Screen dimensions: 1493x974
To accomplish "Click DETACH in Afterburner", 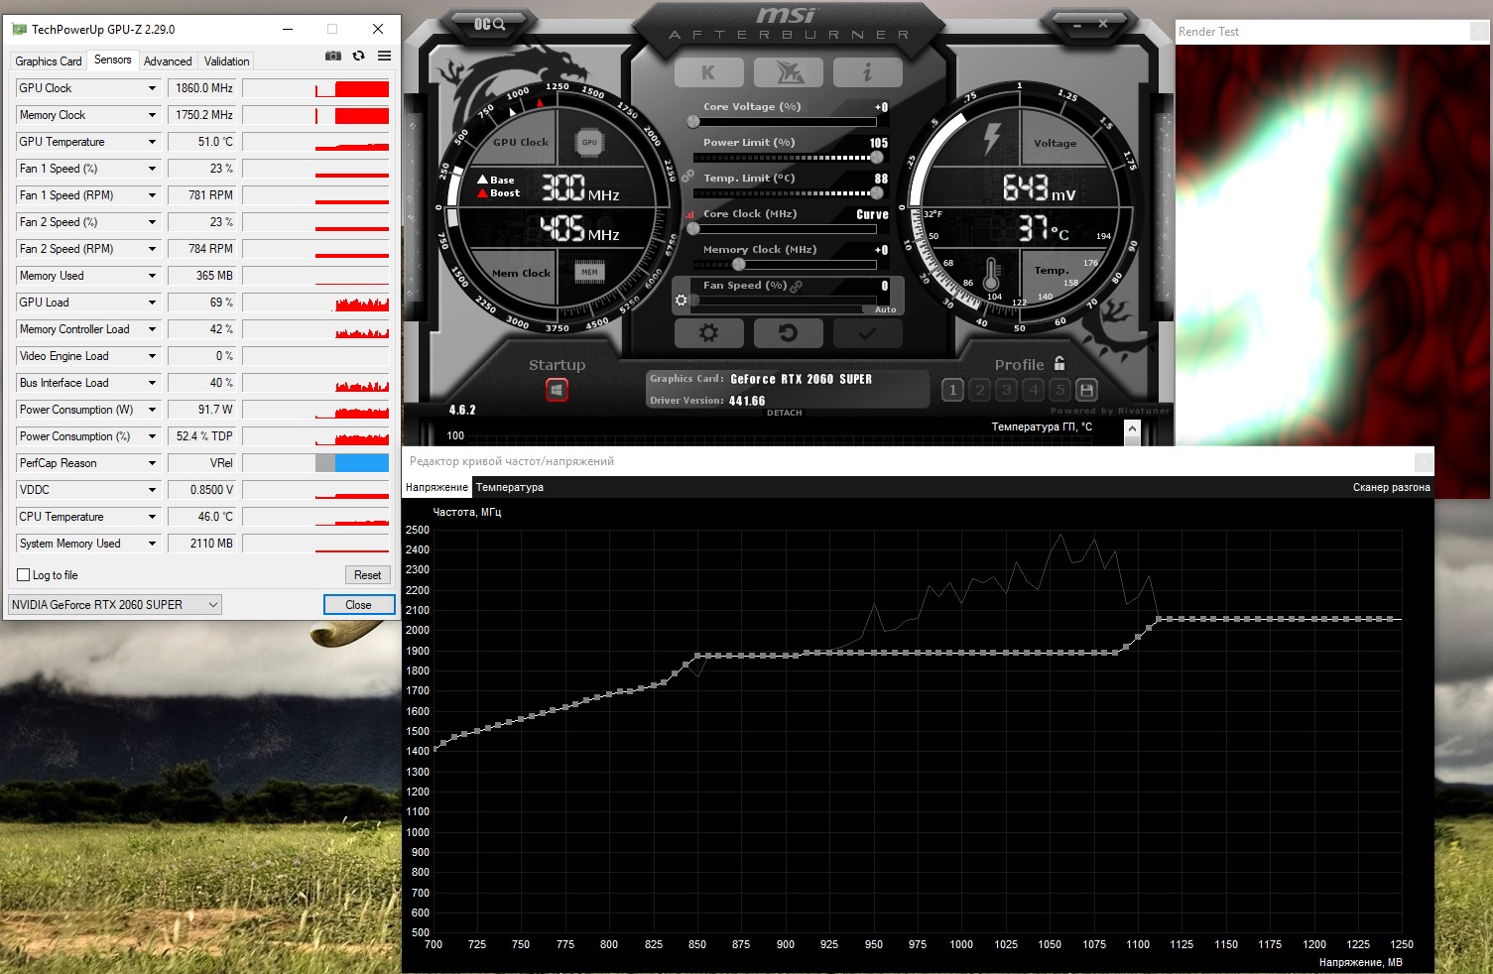I will click(x=785, y=413).
